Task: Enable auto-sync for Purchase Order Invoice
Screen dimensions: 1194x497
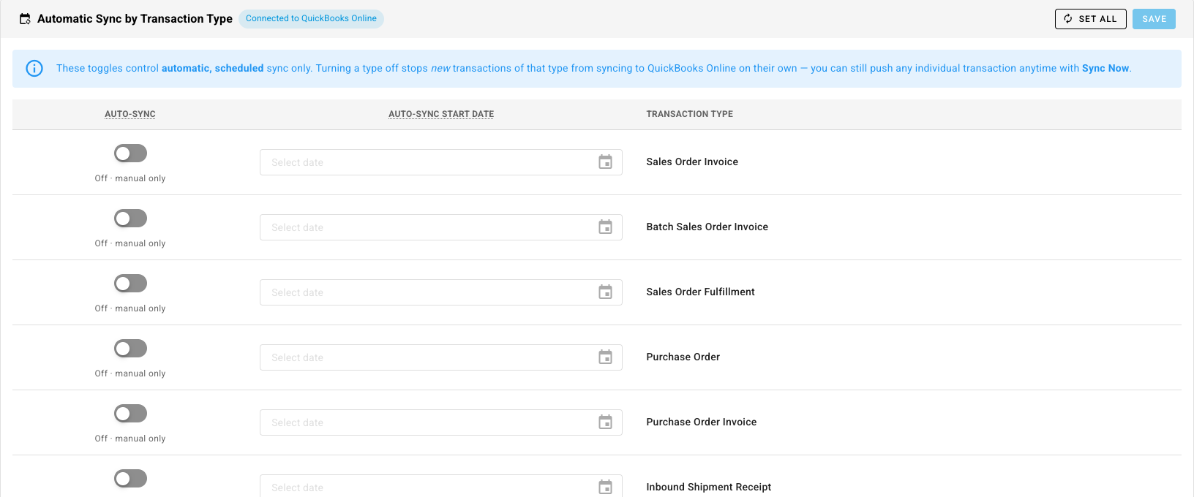Action: 130,414
